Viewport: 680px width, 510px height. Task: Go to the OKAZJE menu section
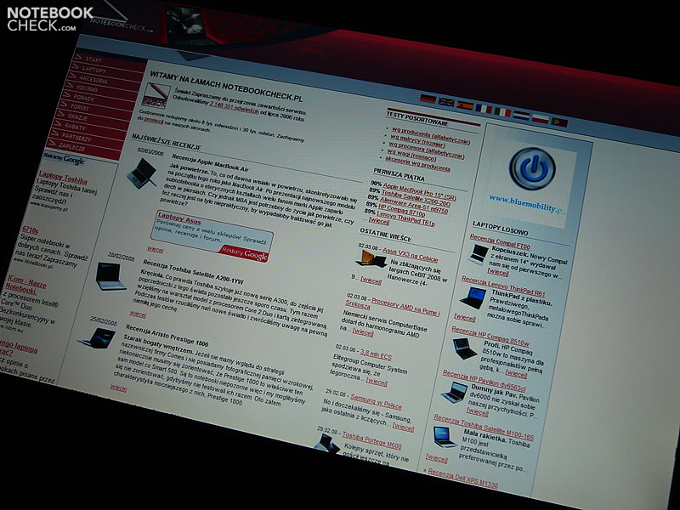(77, 117)
